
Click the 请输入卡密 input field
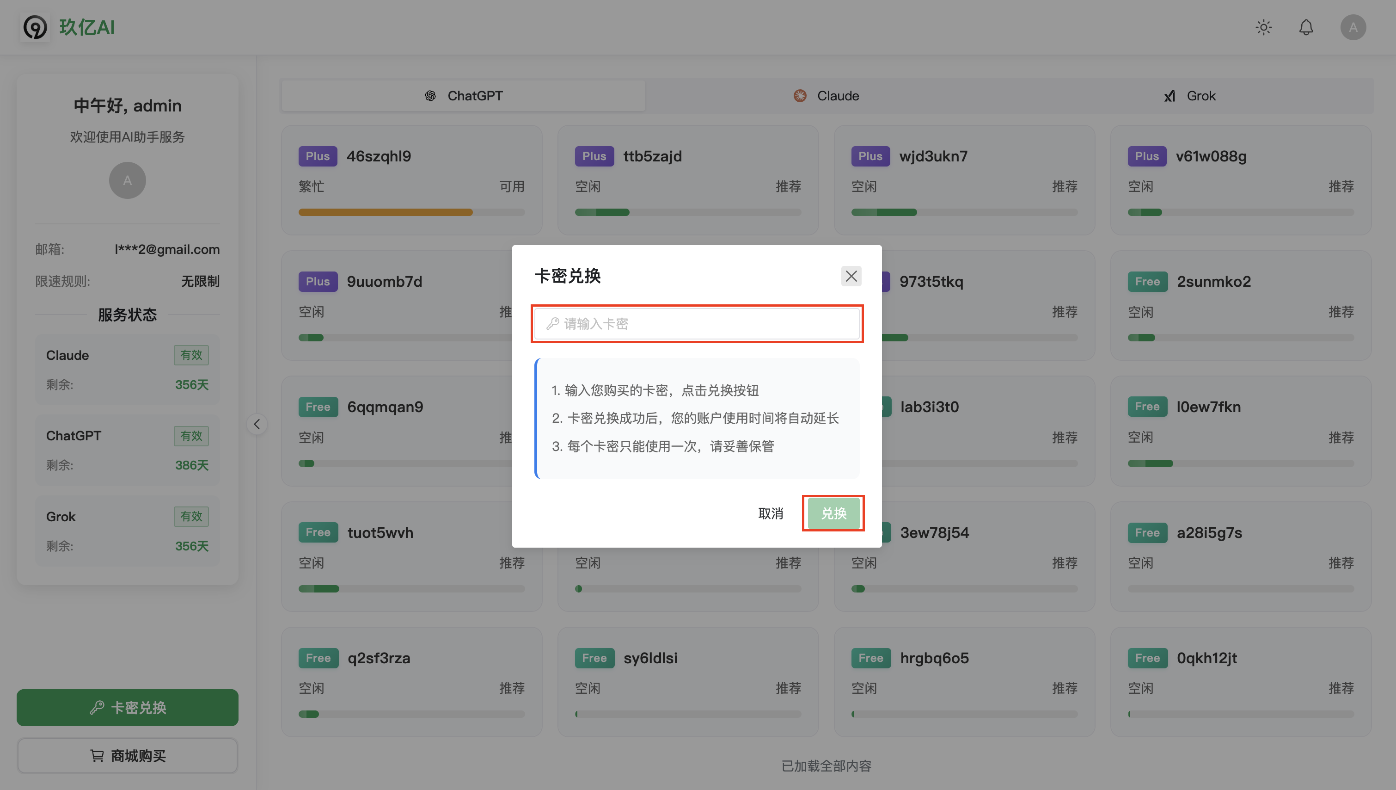(x=697, y=323)
